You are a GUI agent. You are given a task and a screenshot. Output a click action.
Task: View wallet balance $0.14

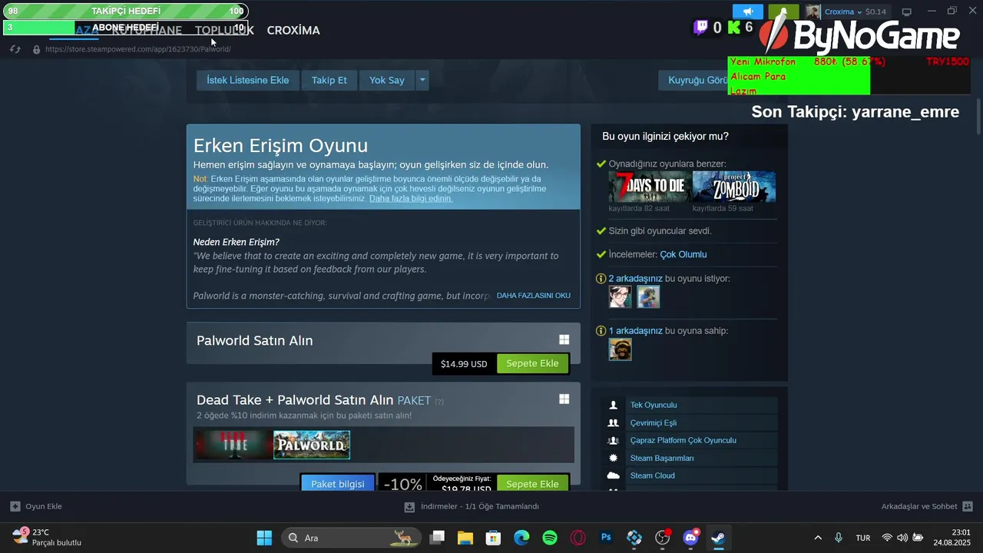tap(875, 12)
